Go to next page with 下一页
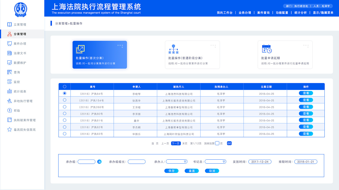The height and width of the screenshot is (190, 339). coord(176,144)
